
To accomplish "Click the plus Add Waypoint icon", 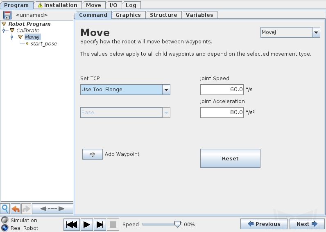I will (93, 154).
